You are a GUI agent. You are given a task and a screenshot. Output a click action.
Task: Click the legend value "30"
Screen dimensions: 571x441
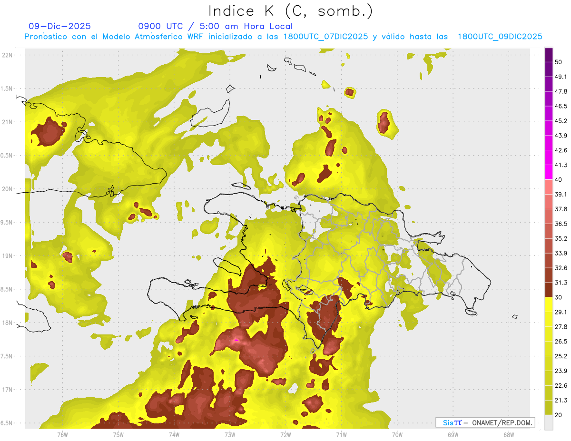click(559, 297)
